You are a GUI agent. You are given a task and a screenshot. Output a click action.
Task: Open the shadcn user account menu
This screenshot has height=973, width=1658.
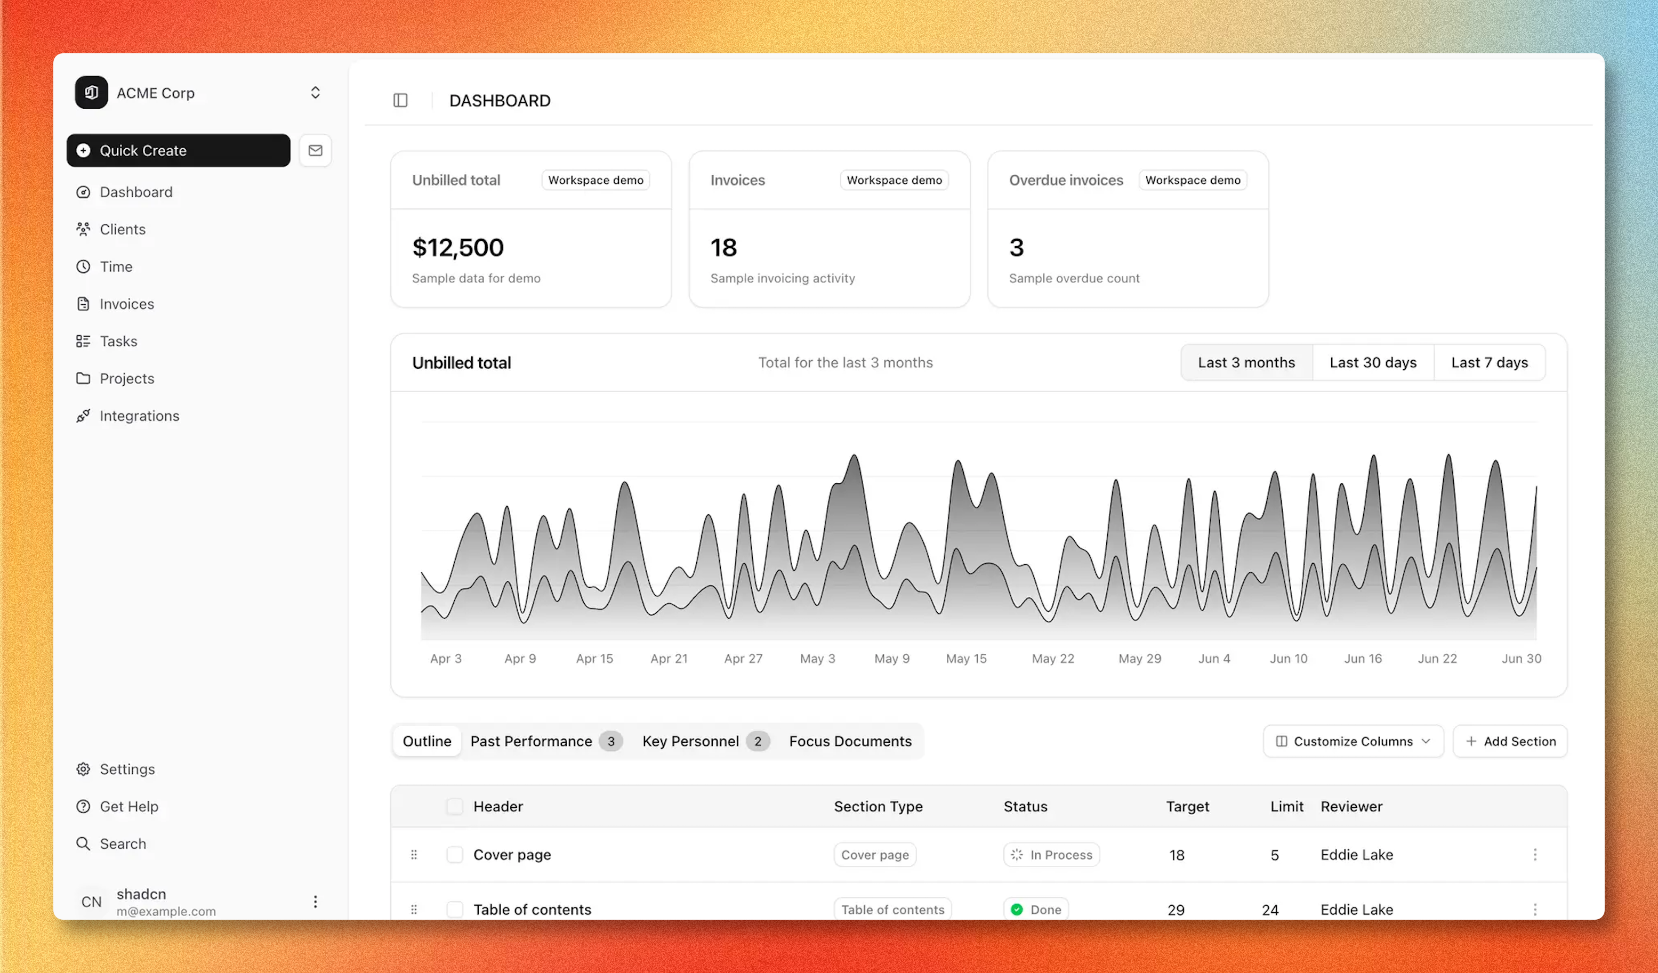pos(315,902)
